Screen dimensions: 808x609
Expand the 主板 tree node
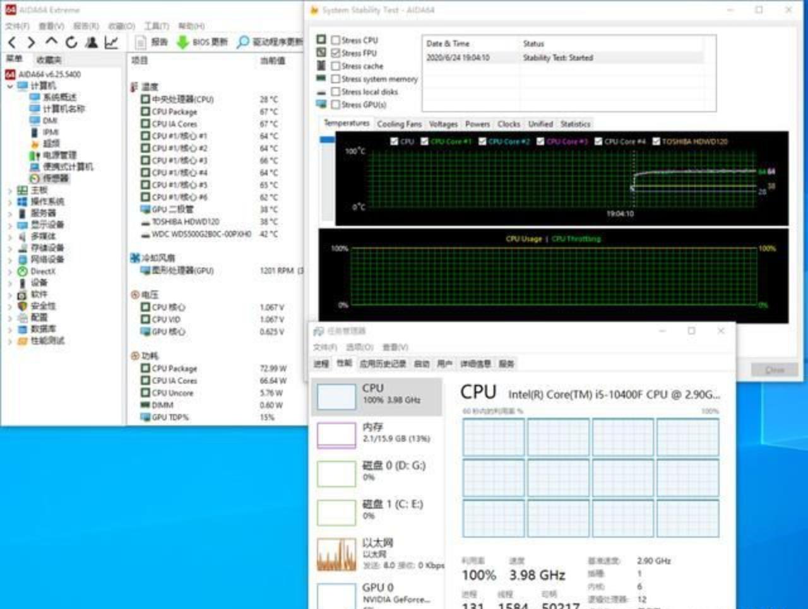point(9,190)
